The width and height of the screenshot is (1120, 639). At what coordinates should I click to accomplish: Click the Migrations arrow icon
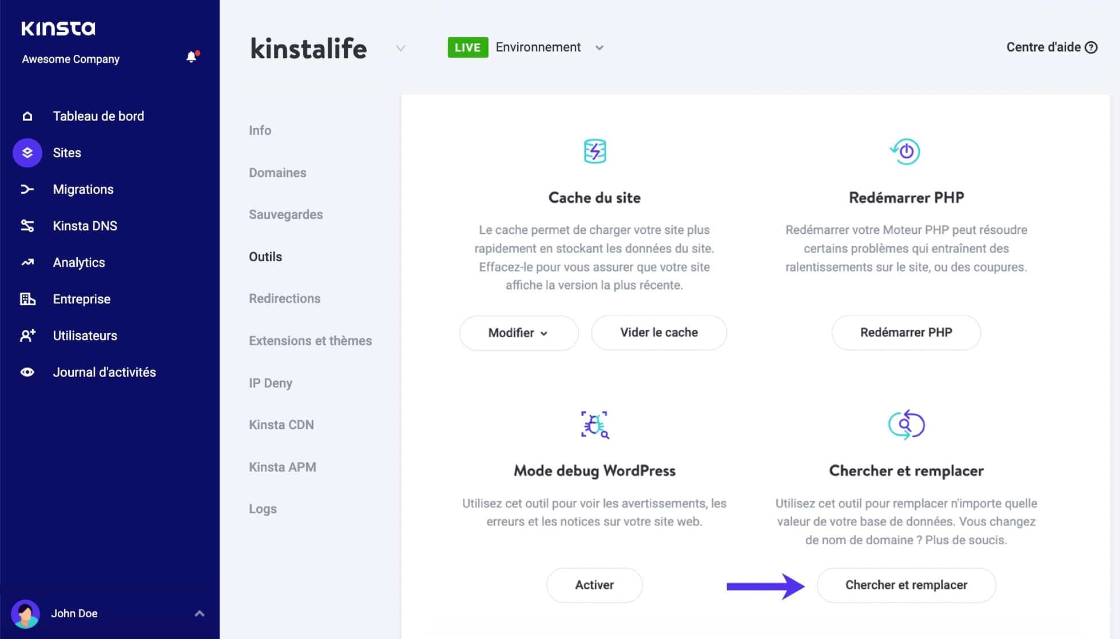tap(27, 190)
